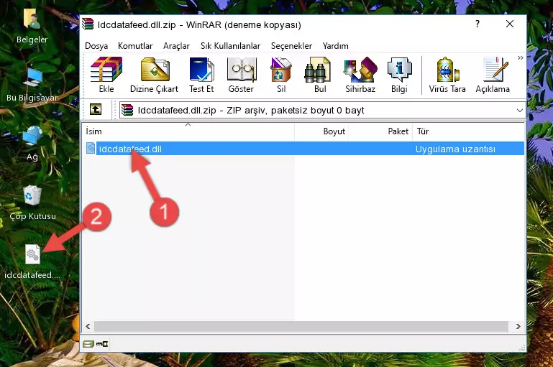This screenshot has width=553, height=367.
Task: Click the drive icon in status bar
Action: 88,343
